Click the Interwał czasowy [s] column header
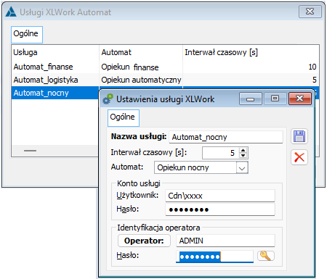Image resolution: width=327 pixels, height=279 pixels. (251, 52)
